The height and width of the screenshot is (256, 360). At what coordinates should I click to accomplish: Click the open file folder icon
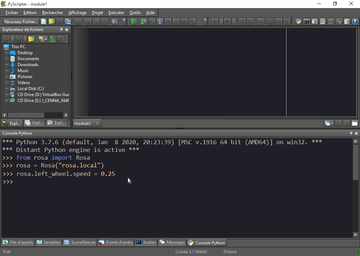click(52, 21)
